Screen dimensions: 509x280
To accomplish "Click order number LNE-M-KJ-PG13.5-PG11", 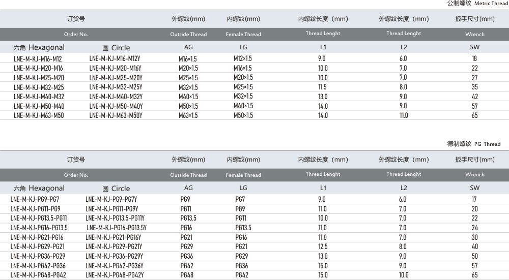I will pyautogui.click(x=39, y=218).
